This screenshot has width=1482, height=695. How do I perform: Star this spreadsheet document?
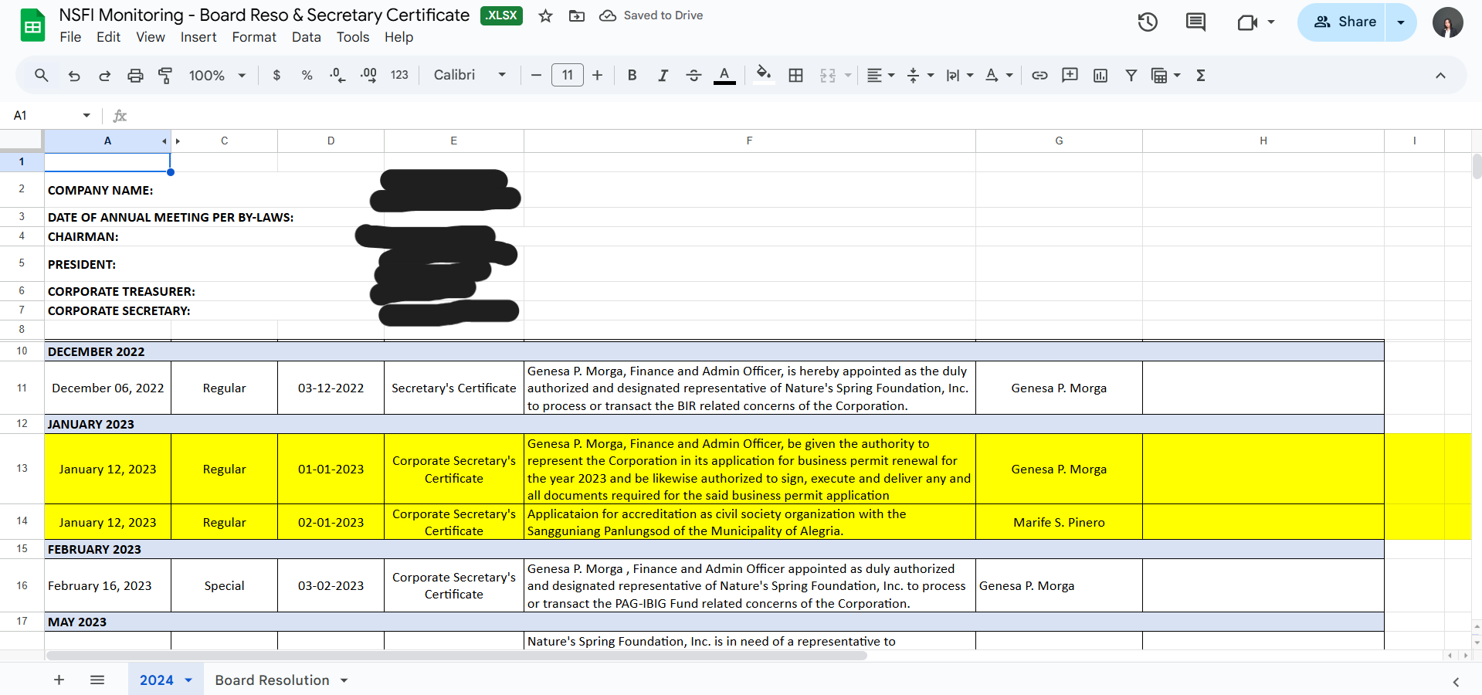545,15
